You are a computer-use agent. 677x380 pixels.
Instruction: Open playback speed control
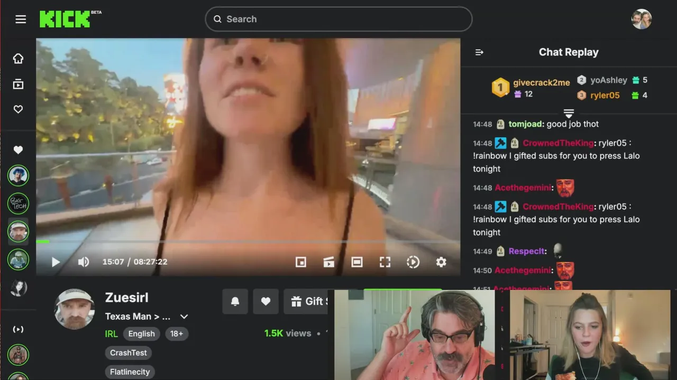click(x=413, y=262)
